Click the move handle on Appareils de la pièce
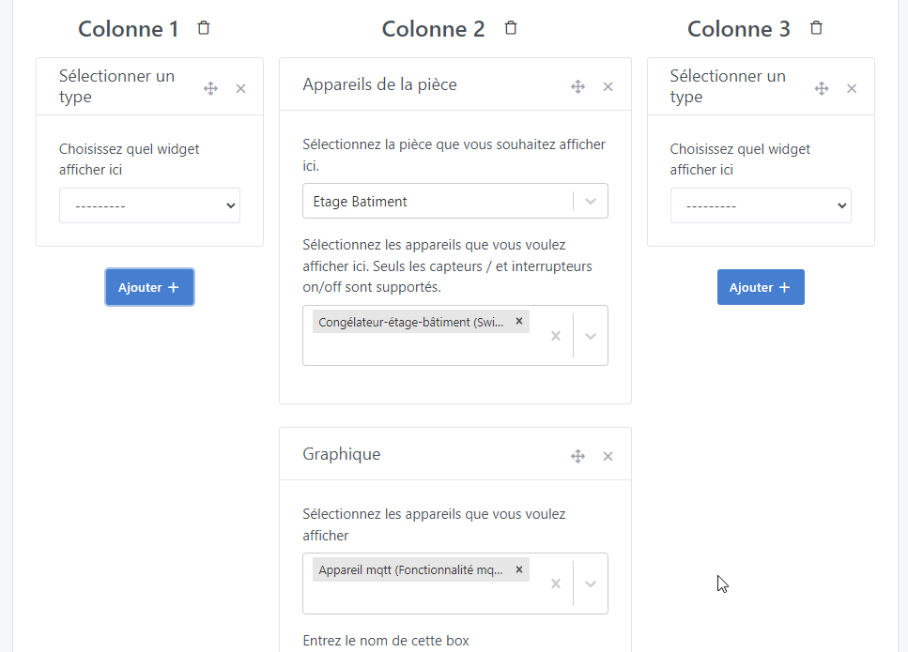This screenshot has width=908, height=652. tap(578, 86)
